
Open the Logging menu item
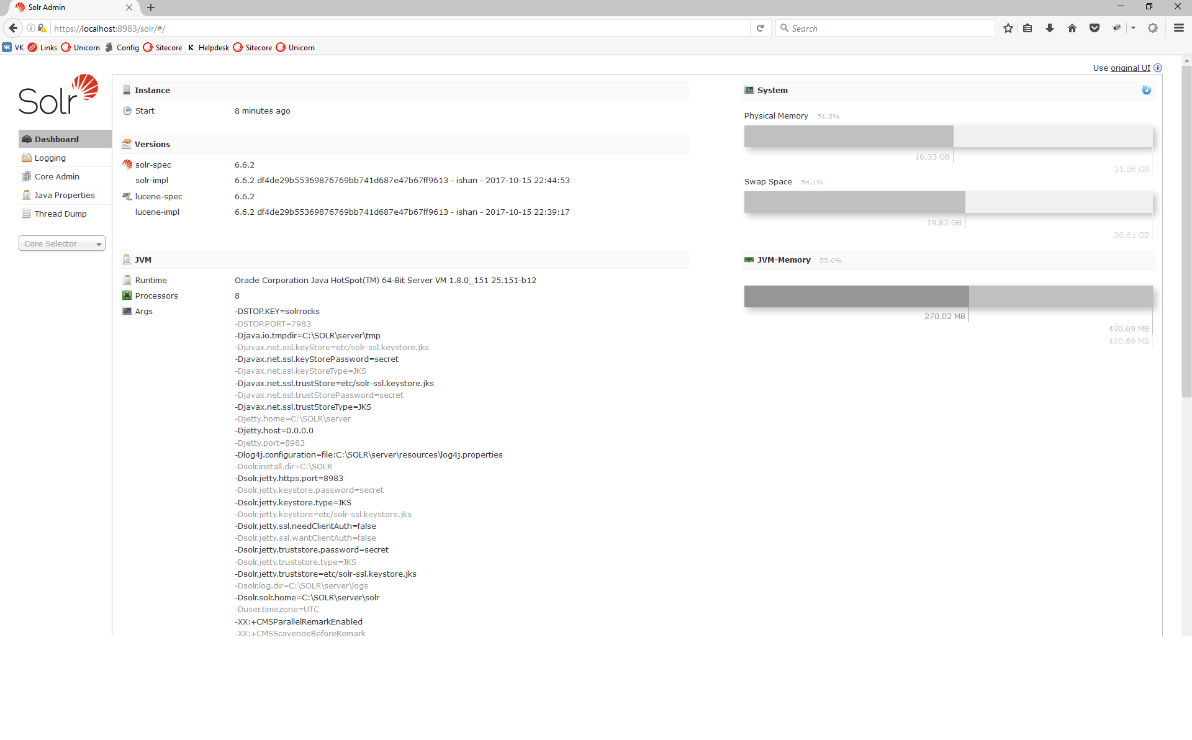pyautogui.click(x=50, y=158)
